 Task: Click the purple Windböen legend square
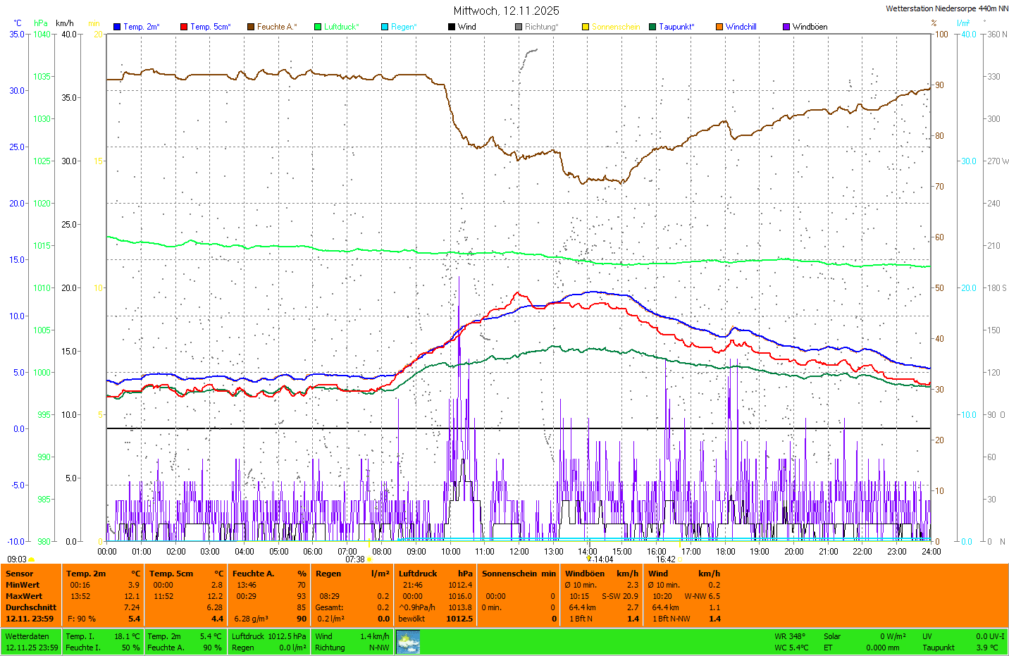(x=786, y=27)
